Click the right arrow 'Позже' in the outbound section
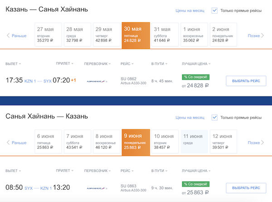 [x=256, y=35]
